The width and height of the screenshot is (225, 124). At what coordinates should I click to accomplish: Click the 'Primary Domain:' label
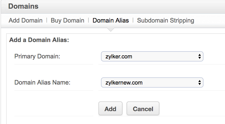(37, 56)
